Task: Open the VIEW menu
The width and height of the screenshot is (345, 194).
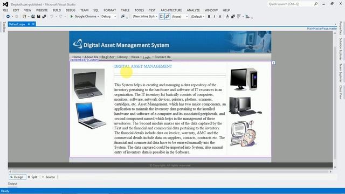Action: coord(27,10)
